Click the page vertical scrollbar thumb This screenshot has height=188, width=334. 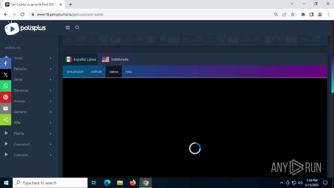coord(332,73)
